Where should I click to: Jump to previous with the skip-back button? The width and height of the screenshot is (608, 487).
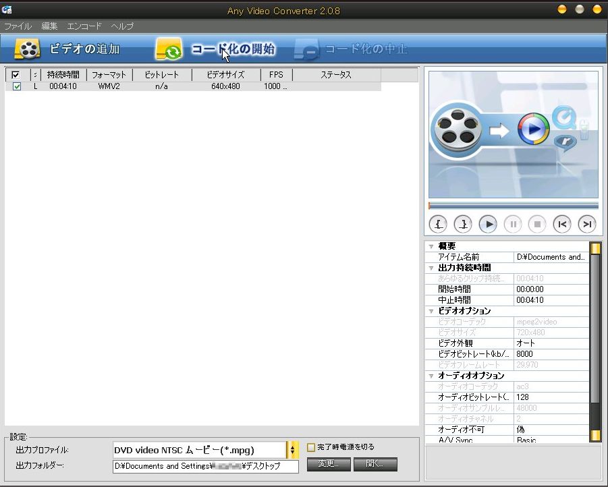(x=562, y=224)
